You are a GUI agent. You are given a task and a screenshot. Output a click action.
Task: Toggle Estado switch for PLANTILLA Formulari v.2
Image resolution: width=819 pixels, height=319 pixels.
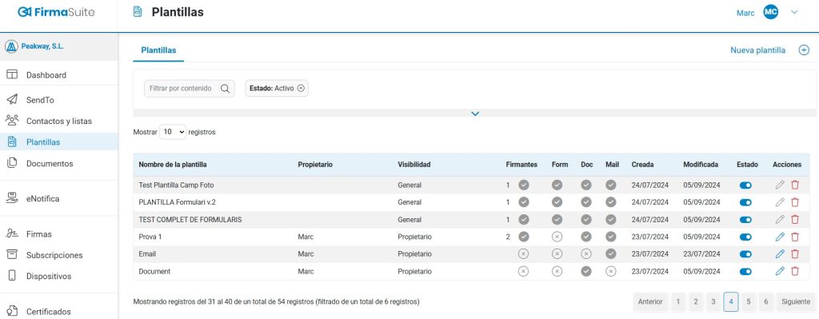point(746,202)
